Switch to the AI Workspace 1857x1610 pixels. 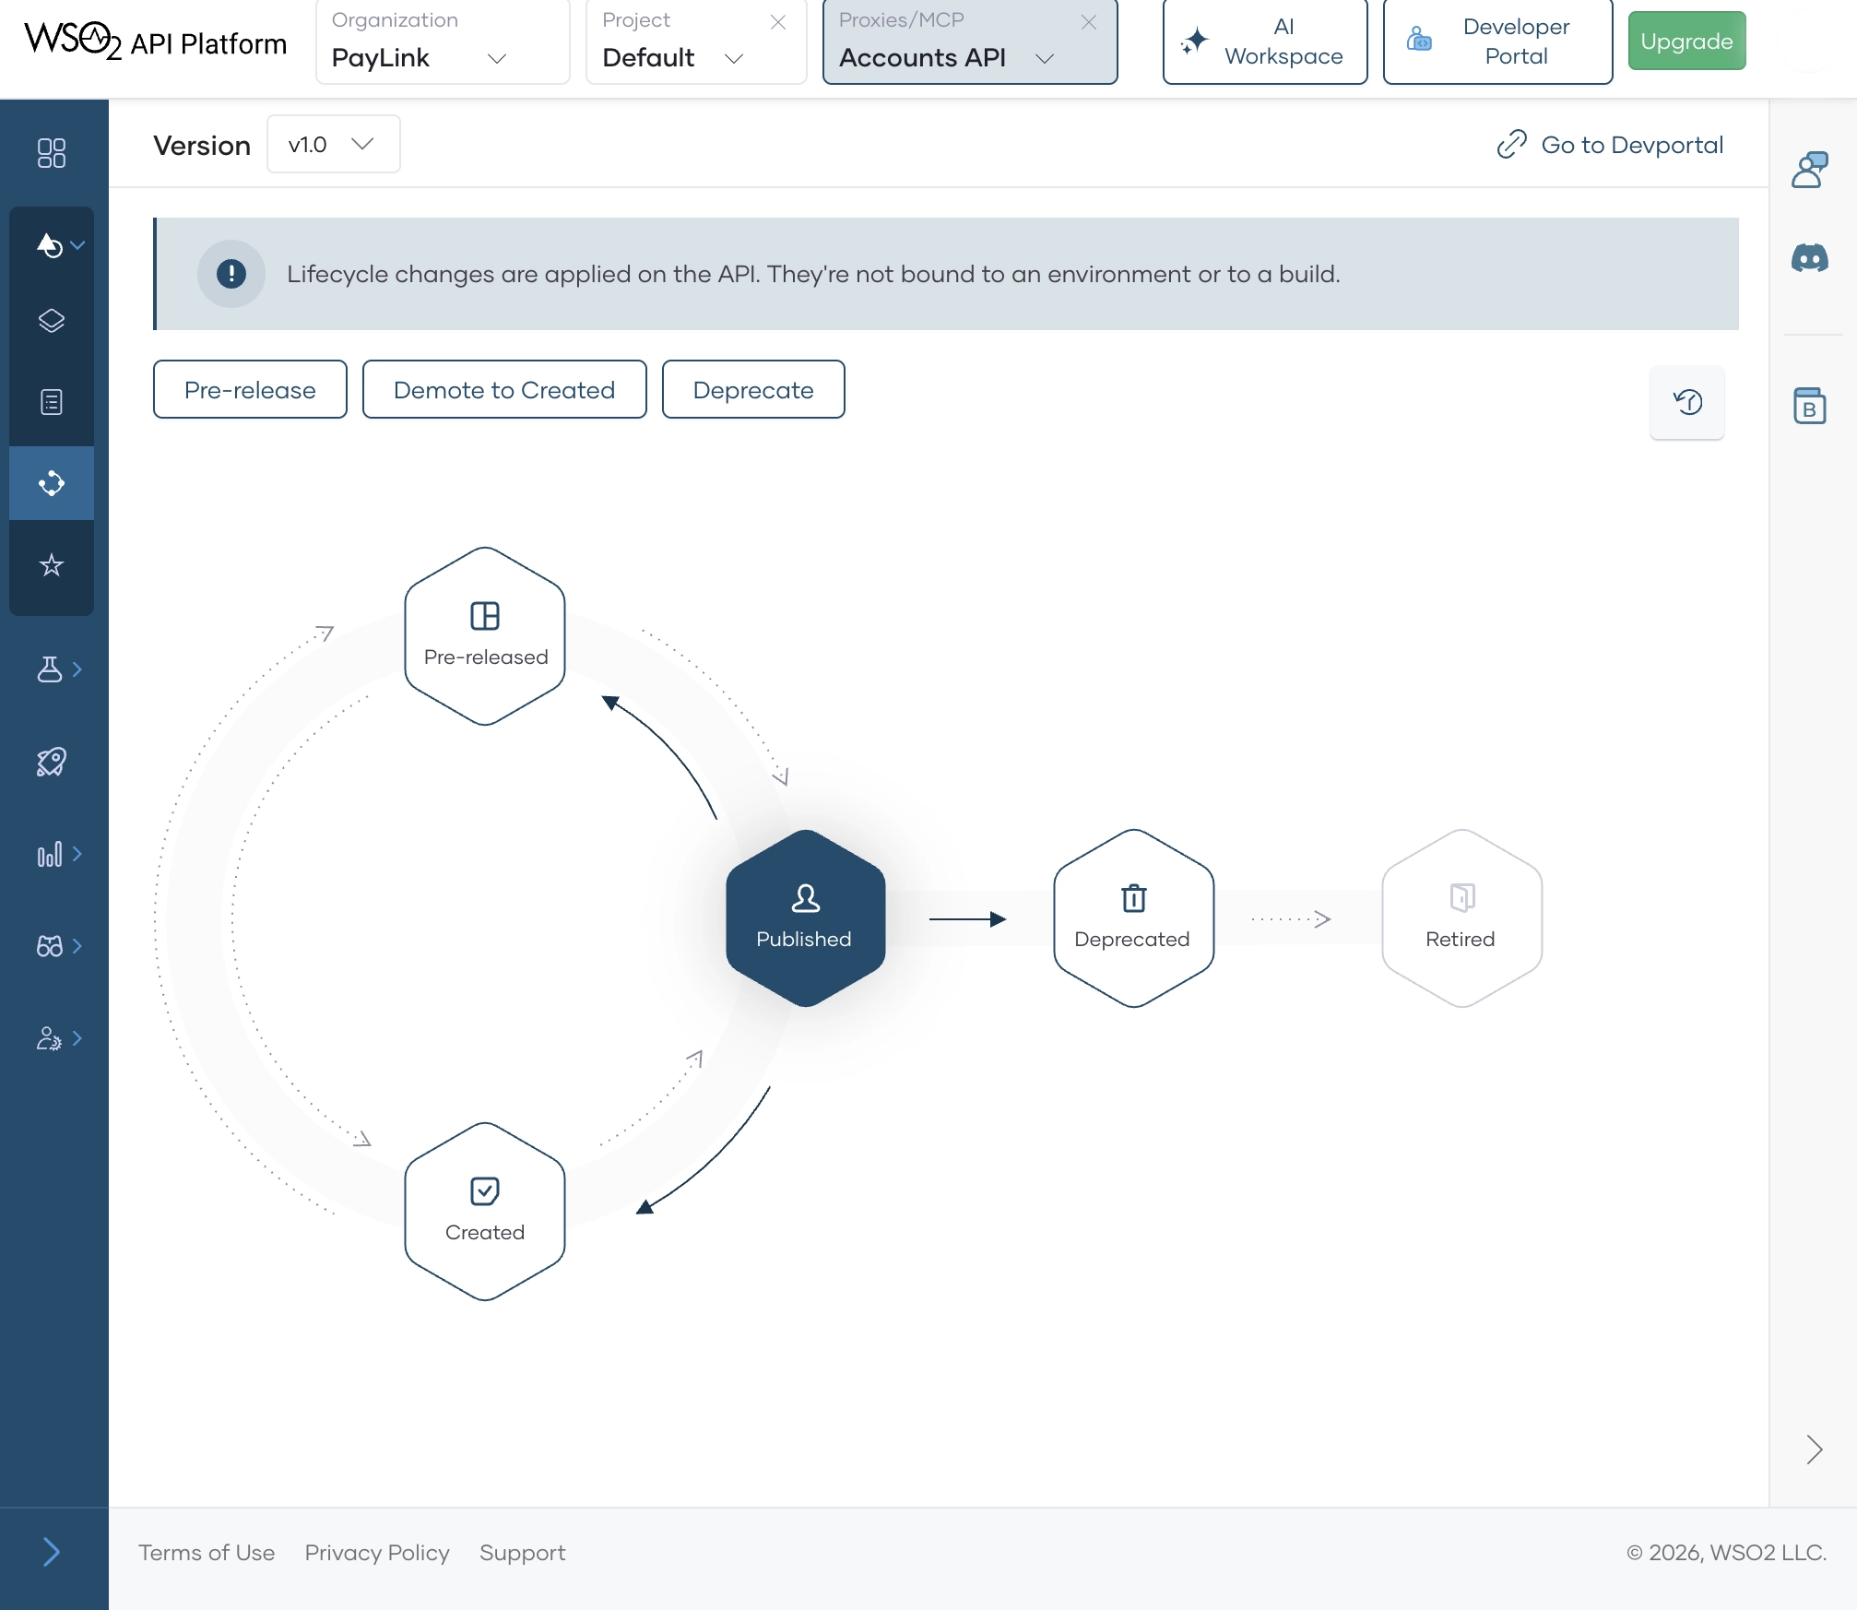[1264, 41]
